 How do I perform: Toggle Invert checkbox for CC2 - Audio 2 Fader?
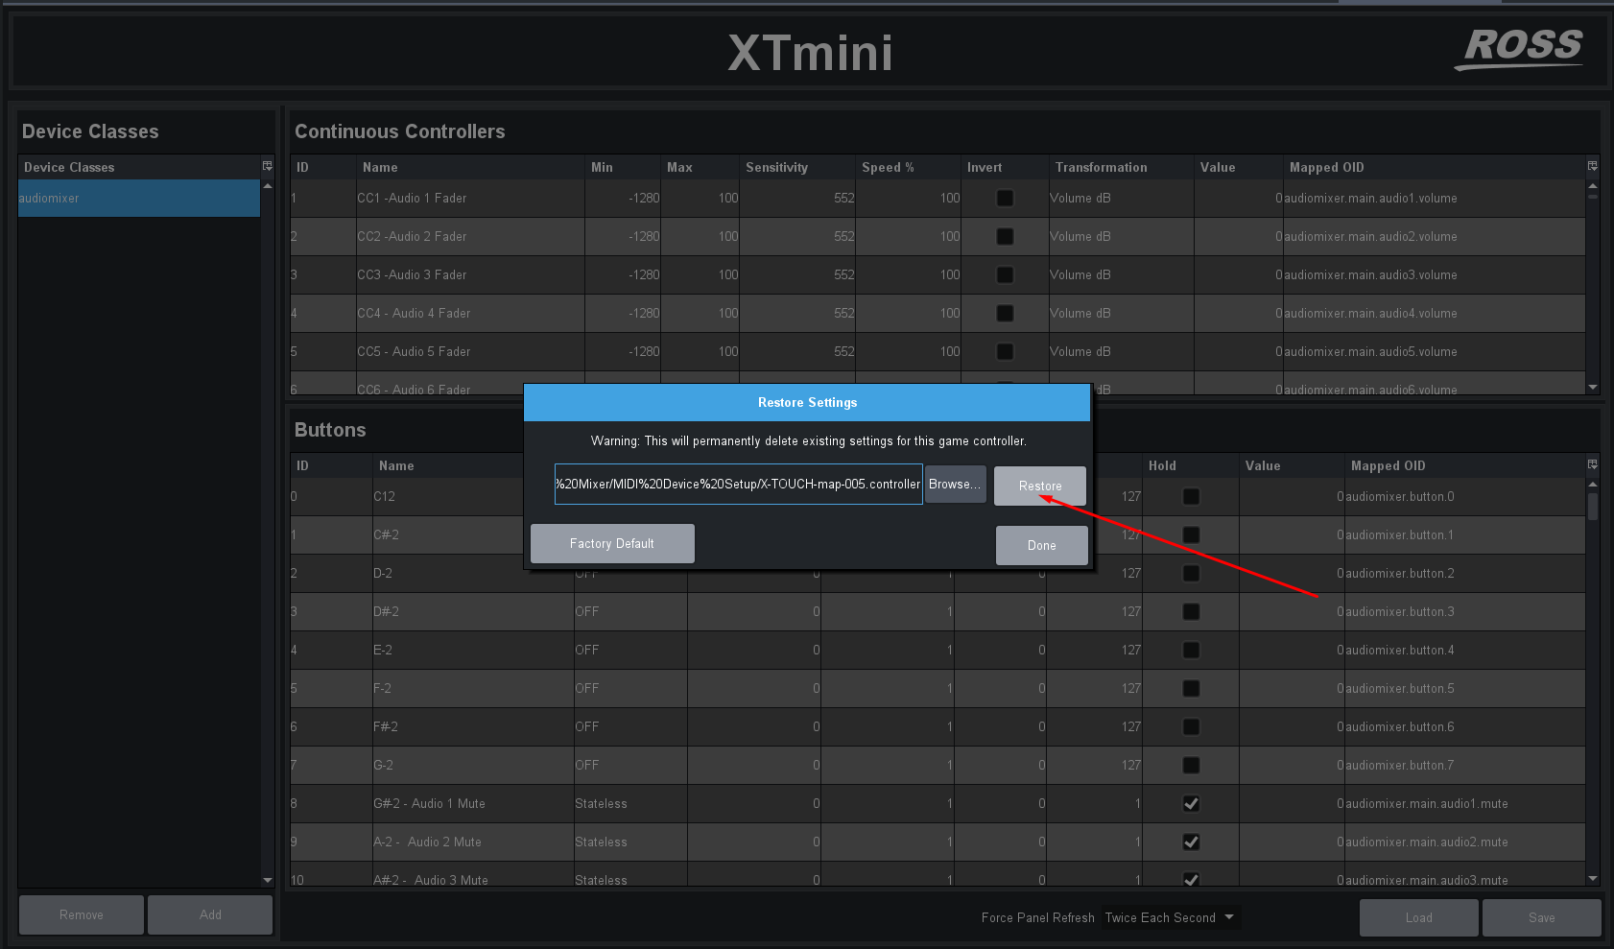point(1005,236)
